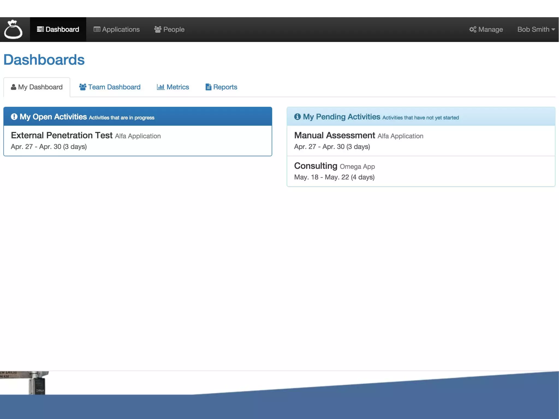Click the Dashboard list icon in navbar
559x419 pixels.
(40, 29)
